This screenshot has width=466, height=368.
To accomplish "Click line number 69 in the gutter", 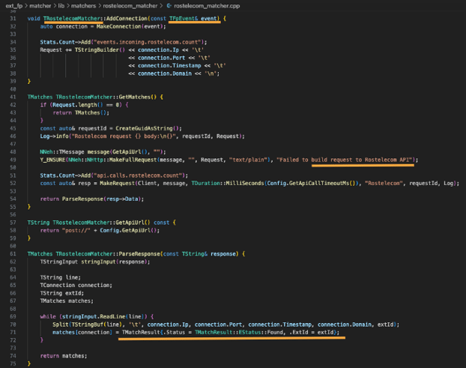I will click(x=13, y=316).
